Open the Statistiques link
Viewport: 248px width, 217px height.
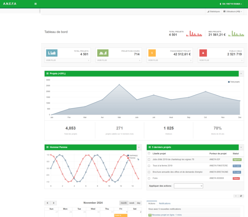click(213, 11)
